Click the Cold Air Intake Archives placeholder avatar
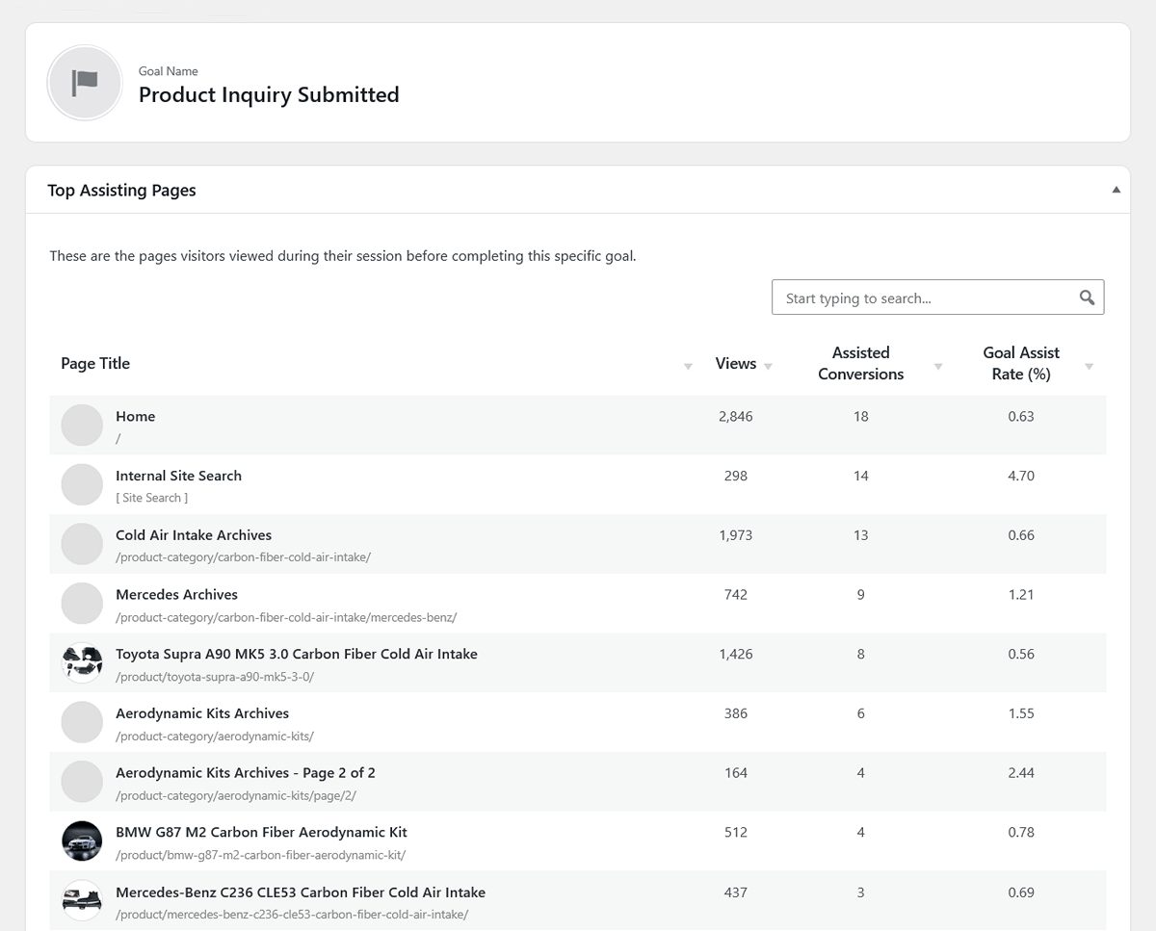The width and height of the screenshot is (1156, 931). click(x=82, y=544)
